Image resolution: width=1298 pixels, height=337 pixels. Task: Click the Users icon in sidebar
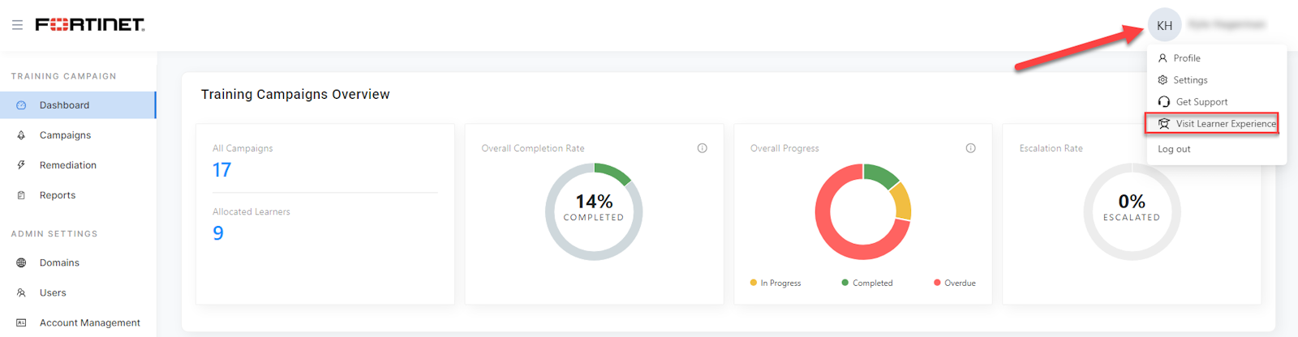pyautogui.click(x=21, y=292)
